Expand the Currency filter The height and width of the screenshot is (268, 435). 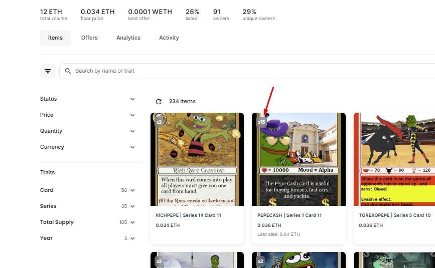(x=87, y=147)
